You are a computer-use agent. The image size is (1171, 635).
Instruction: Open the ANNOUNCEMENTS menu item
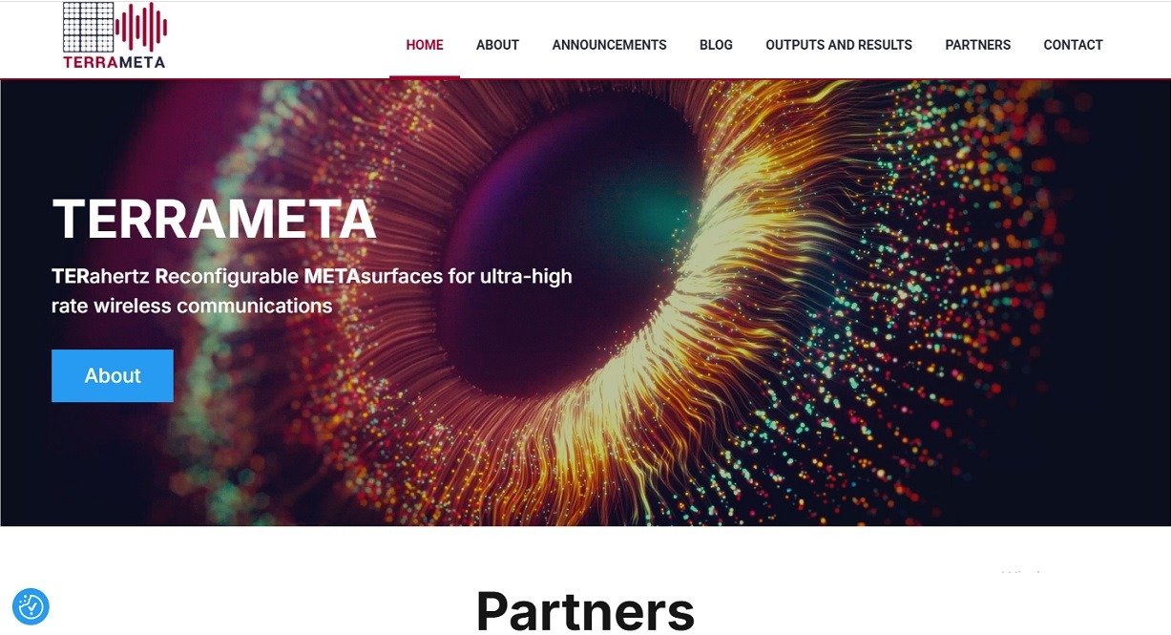609,45
